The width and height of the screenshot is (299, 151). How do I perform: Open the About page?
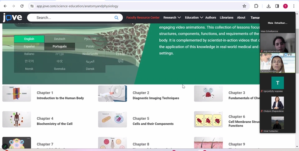coord(241,17)
